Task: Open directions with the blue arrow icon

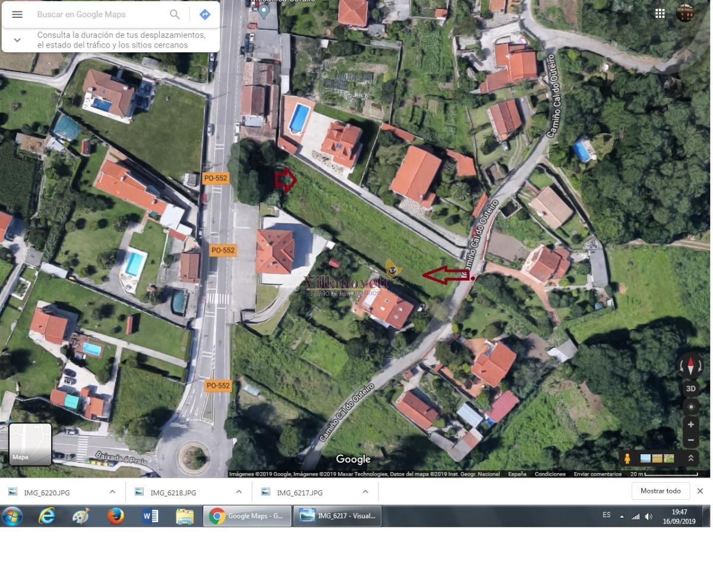Action: coord(205,14)
